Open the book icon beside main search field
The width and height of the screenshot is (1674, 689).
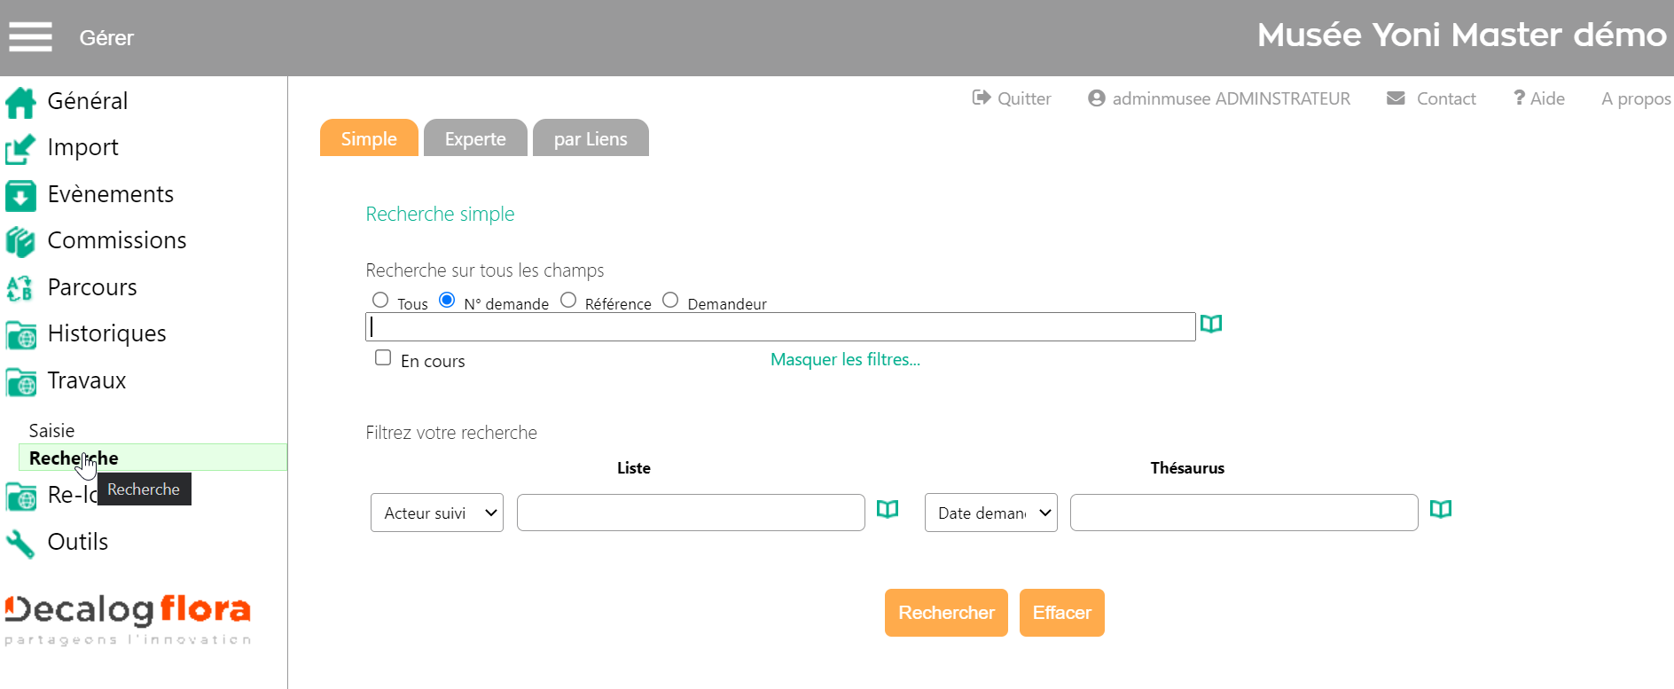pyautogui.click(x=1210, y=325)
